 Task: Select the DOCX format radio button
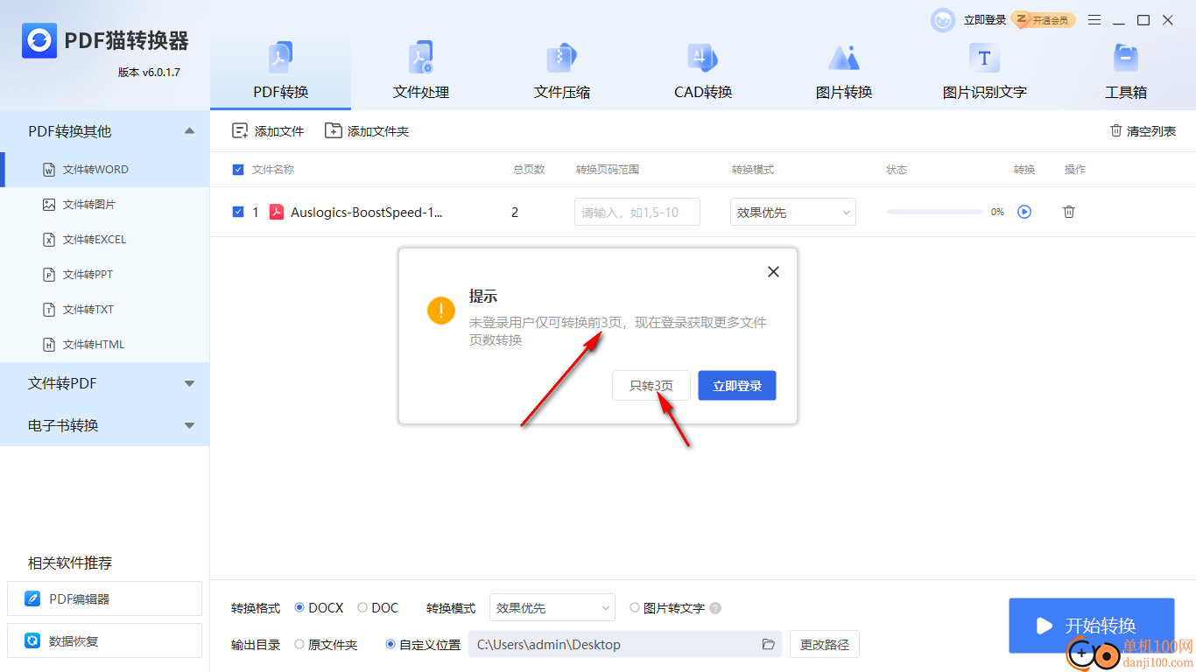[x=299, y=607]
